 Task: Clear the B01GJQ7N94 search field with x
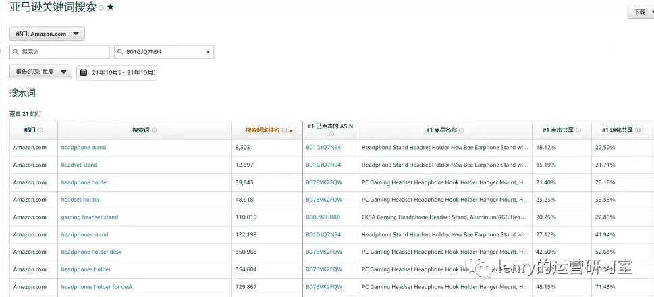click(208, 52)
